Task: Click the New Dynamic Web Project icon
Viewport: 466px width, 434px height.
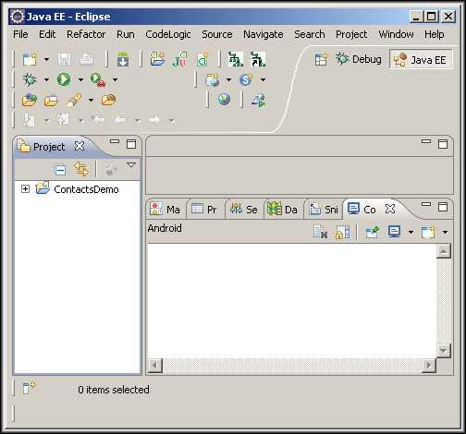Action: point(212,79)
